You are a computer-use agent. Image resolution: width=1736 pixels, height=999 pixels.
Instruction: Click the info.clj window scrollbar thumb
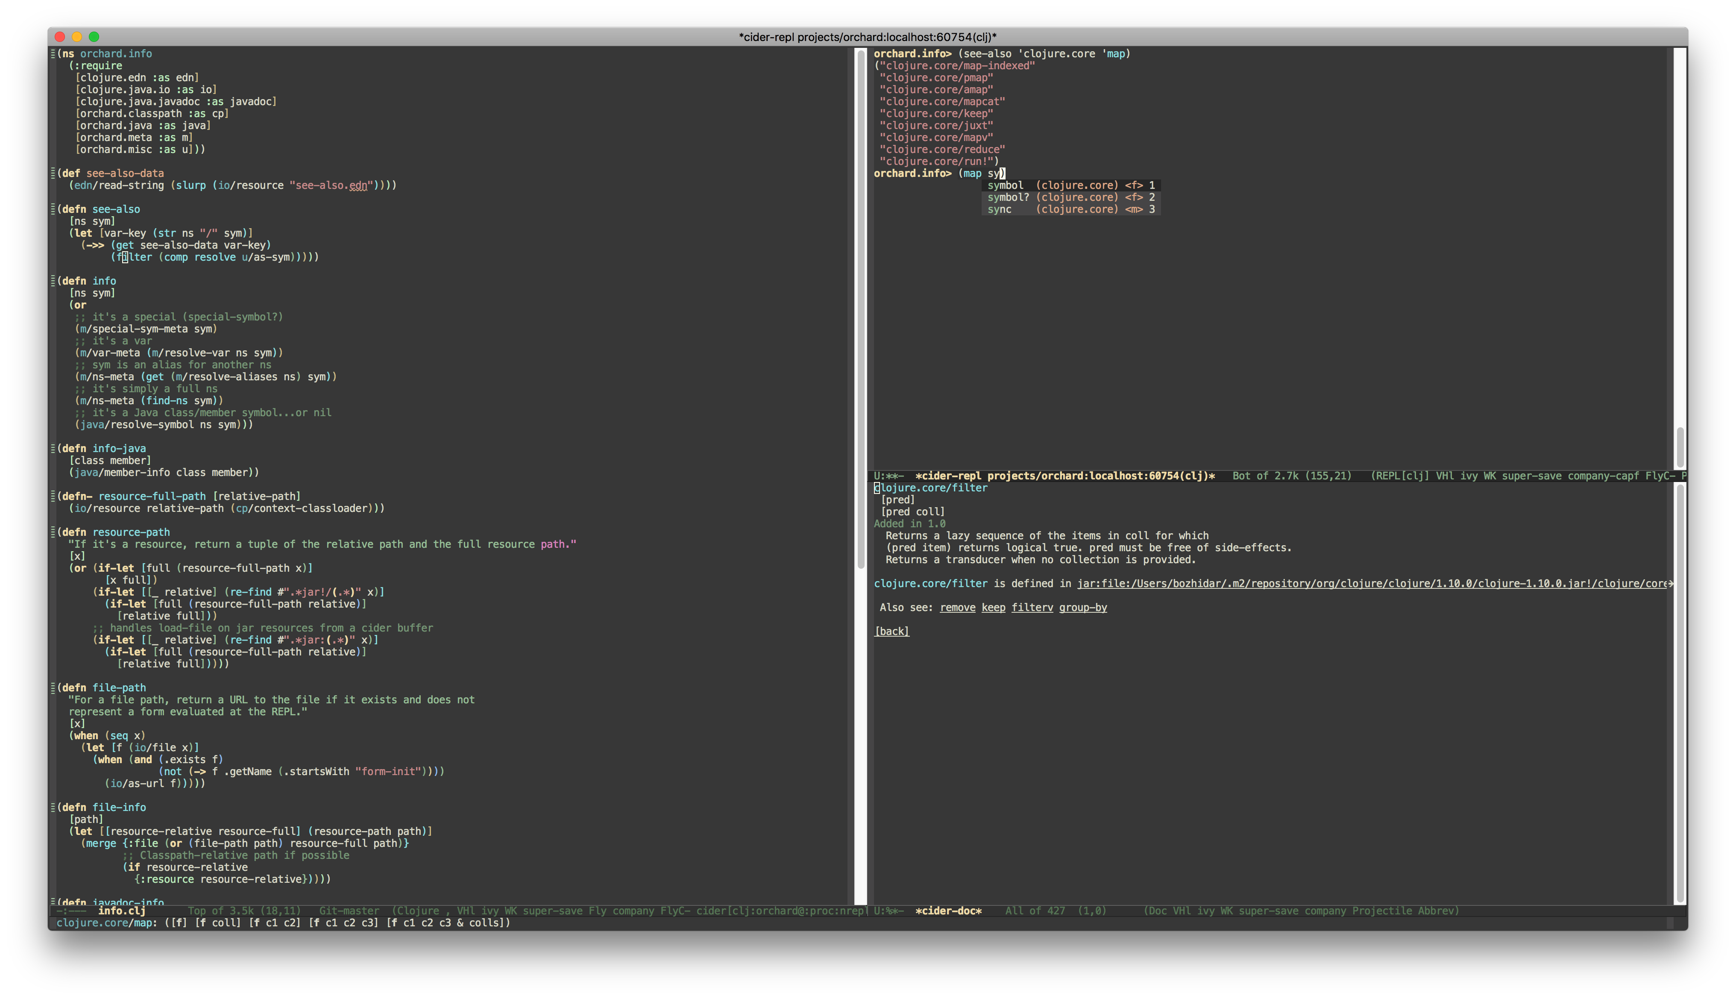point(861,309)
